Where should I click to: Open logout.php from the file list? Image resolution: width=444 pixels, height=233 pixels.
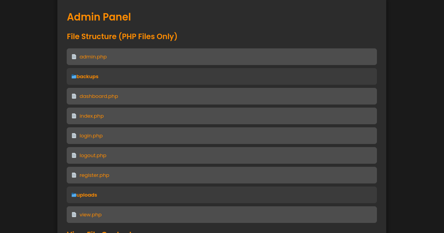(93, 156)
